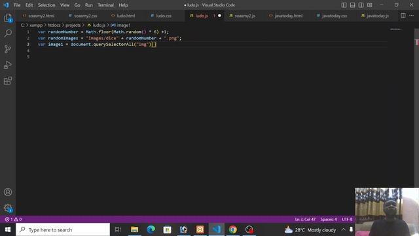Open the Selection menu
The image size is (419, 236).
point(46,5)
